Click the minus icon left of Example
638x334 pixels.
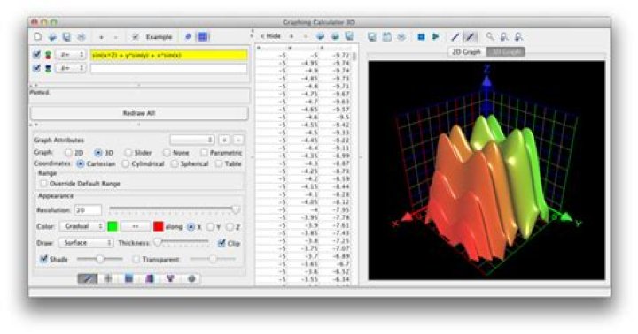coord(115,37)
